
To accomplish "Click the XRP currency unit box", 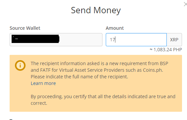I will [x=174, y=40].
